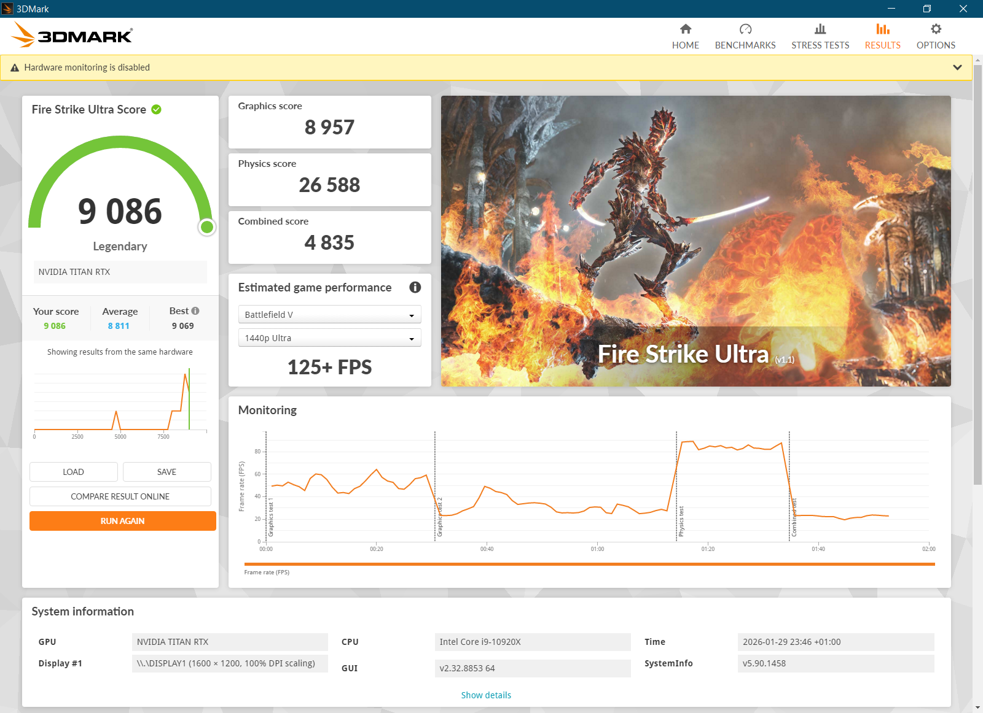Open Stress Tests via bar chart icon
The image size is (983, 713).
tap(820, 29)
